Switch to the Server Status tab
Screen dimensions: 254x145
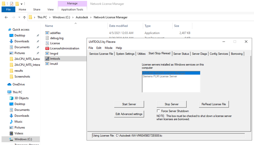pyautogui.click(x=181, y=54)
